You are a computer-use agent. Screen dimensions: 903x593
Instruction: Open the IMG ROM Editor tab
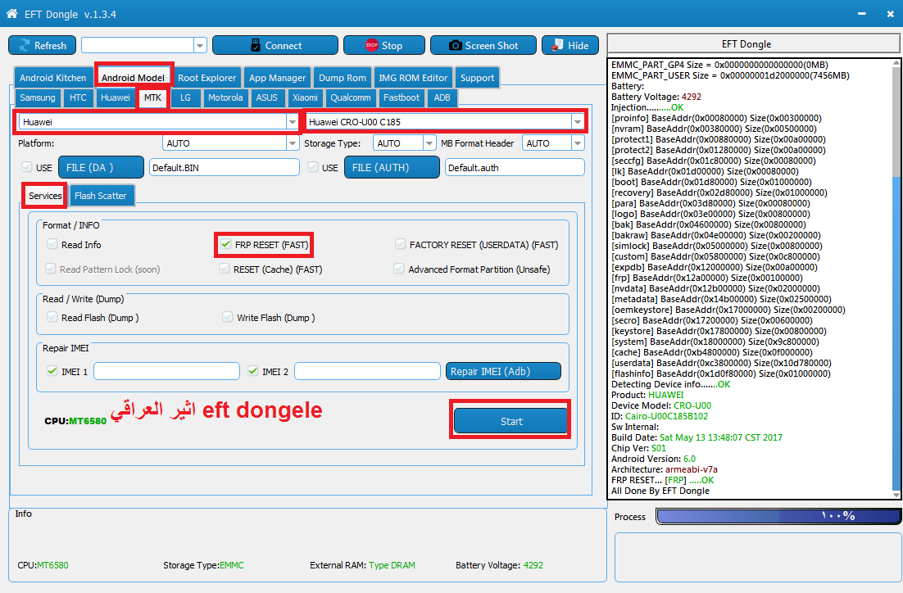pyautogui.click(x=413, y=78)
